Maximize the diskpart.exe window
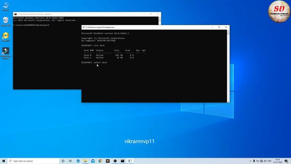Screen dimensions: 291x164 219,27
